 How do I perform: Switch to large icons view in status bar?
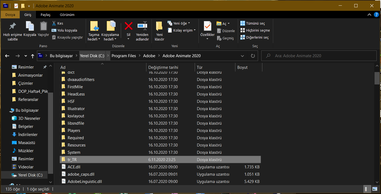click(x=375, y=189)
